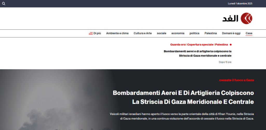Open the "Ambiente e clima" section
This screenshot has height=130, width=266.
tap(117, 33)
